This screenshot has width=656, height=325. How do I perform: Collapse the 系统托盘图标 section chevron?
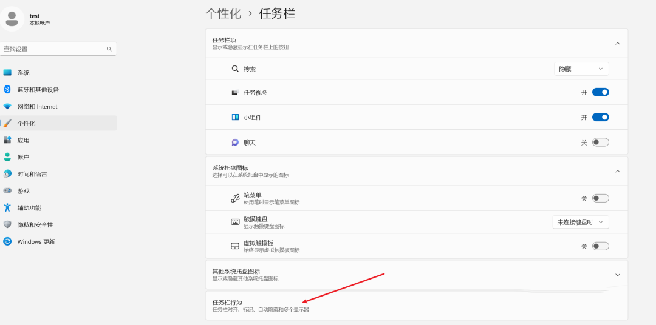click(618, 171)
